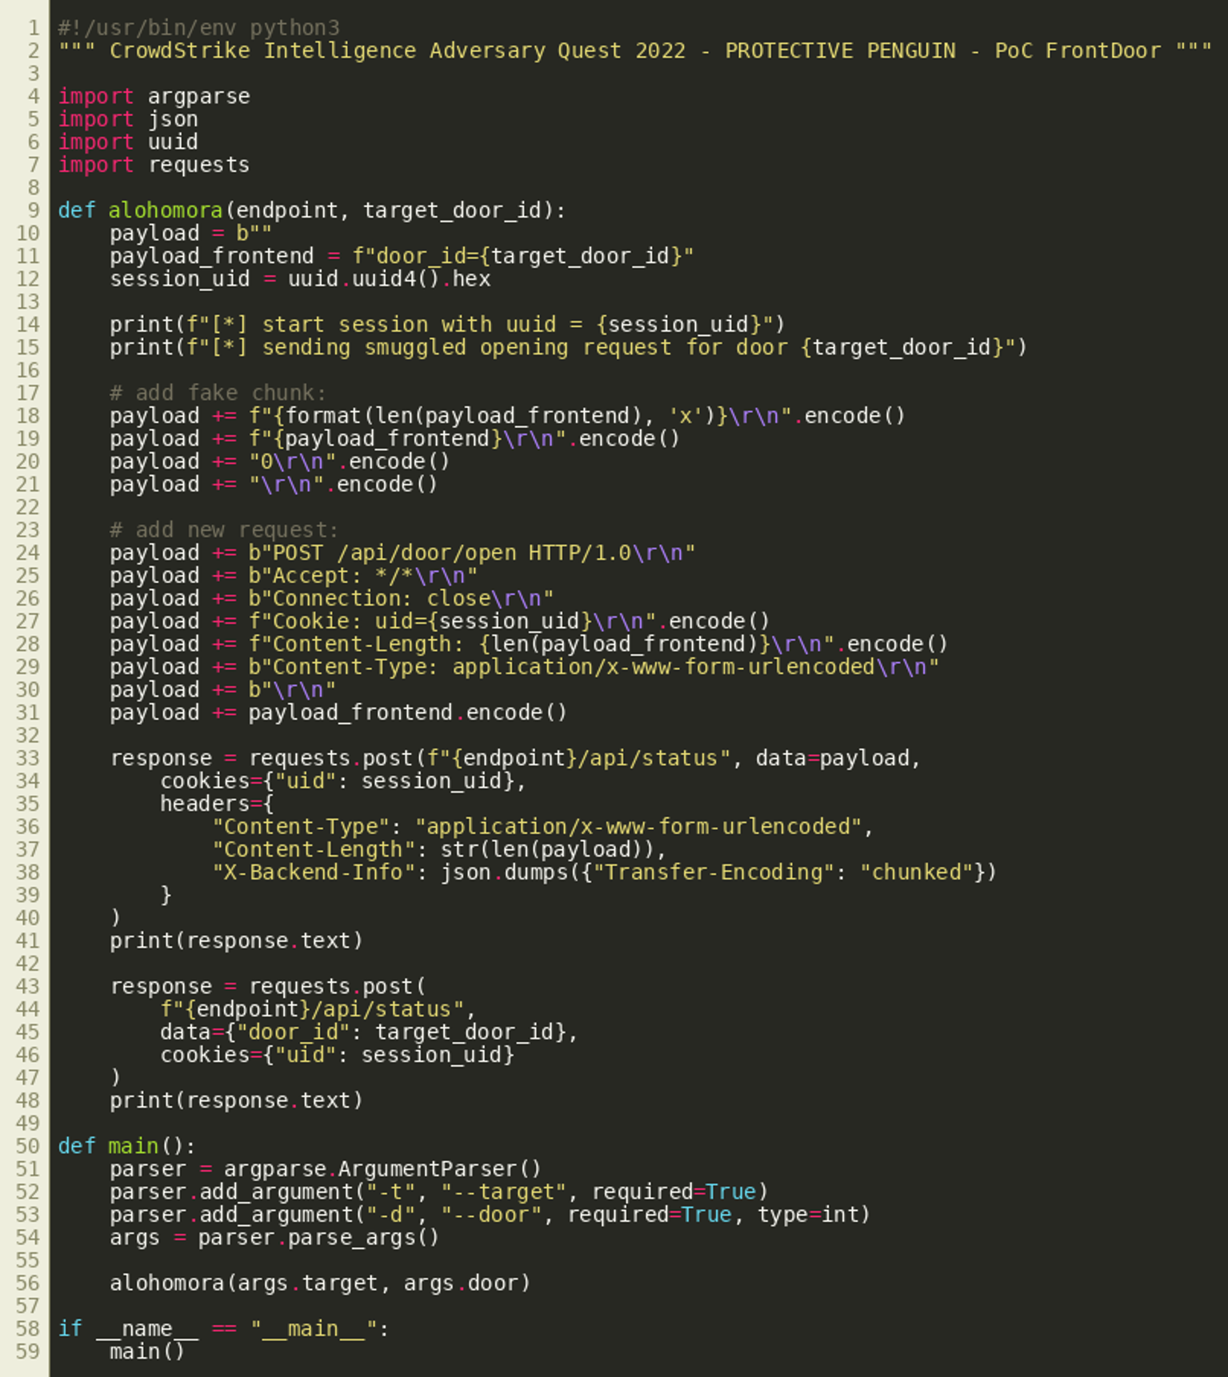
Task: Click 'if __name__ == "__main__":' line
Action: 223,1328
